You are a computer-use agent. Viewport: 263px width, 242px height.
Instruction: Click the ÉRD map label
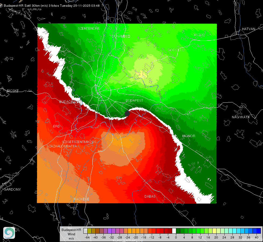click(x=56, y=126)
